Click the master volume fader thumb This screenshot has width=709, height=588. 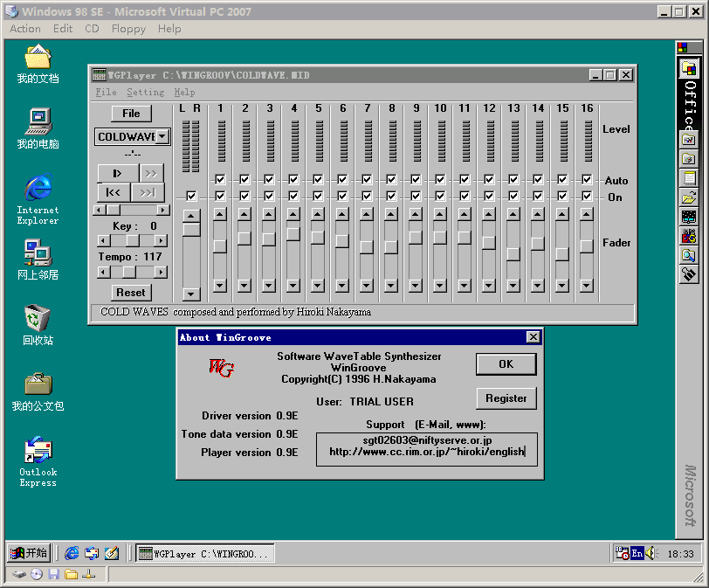[191, 230]
